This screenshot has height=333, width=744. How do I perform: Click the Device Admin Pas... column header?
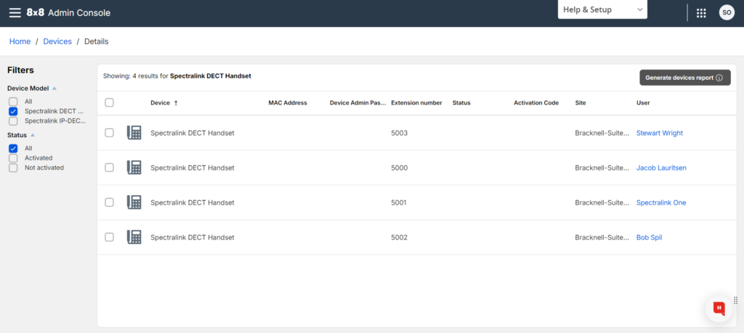[x=357, y=103]
